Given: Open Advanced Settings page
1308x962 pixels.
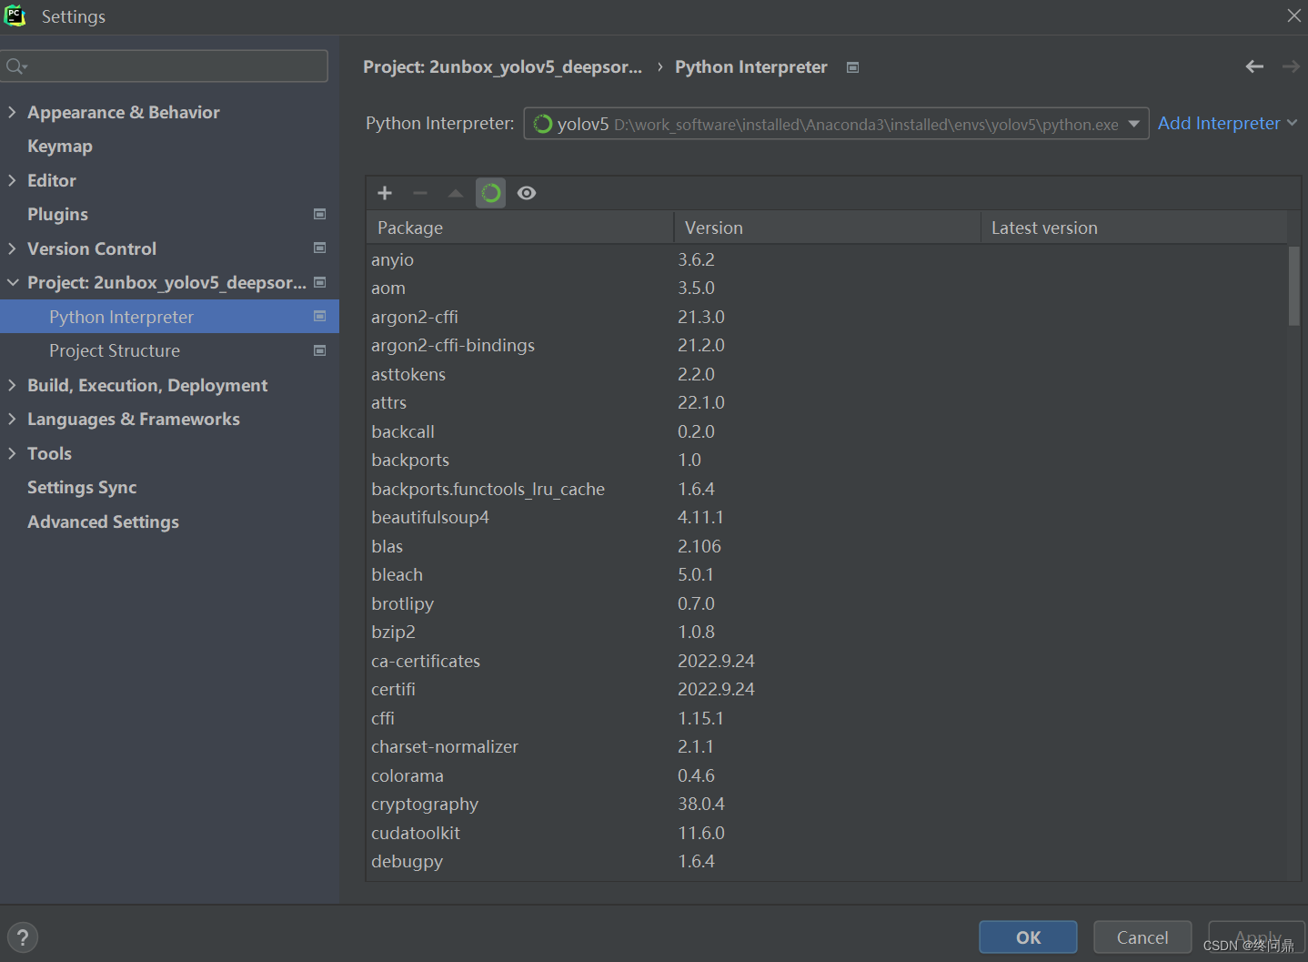Looking at the screenshot, I should (103, 522).
